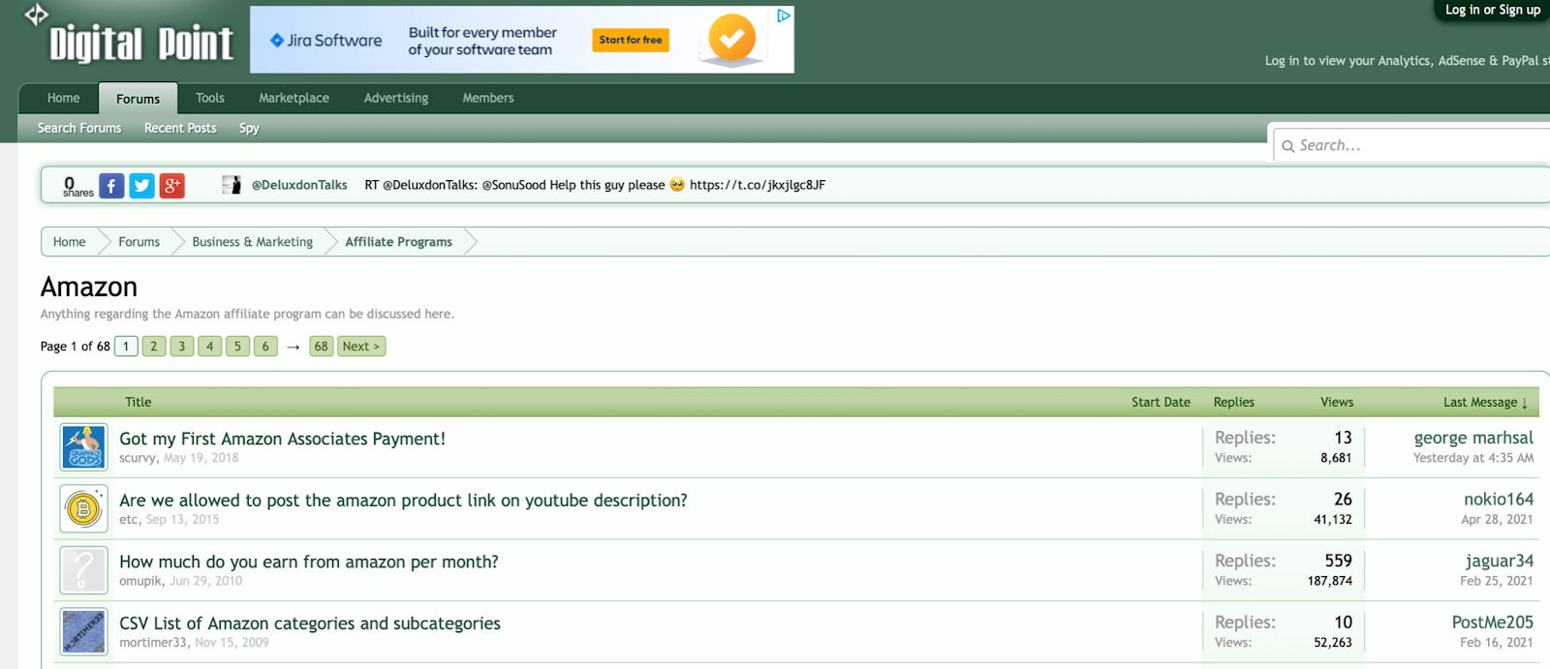
Task: Open author mortimer33's profile
Action: click(x=153, y=643)
